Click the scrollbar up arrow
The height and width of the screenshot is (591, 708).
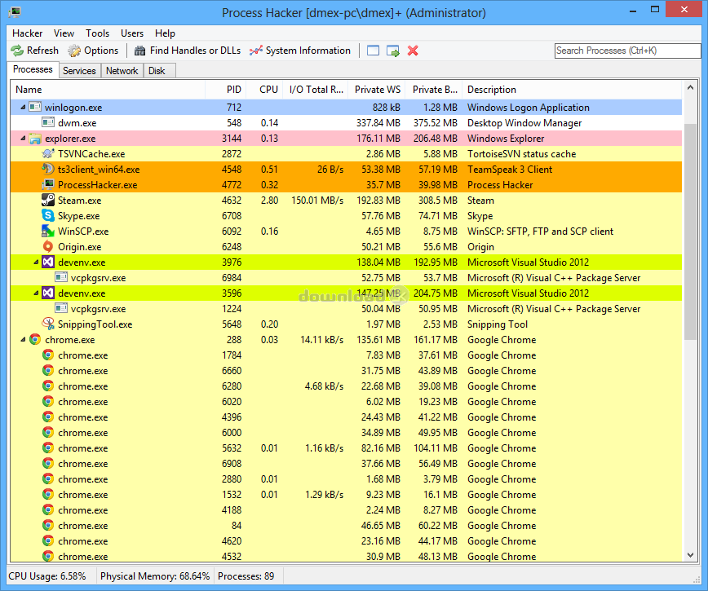click(690, 88)
